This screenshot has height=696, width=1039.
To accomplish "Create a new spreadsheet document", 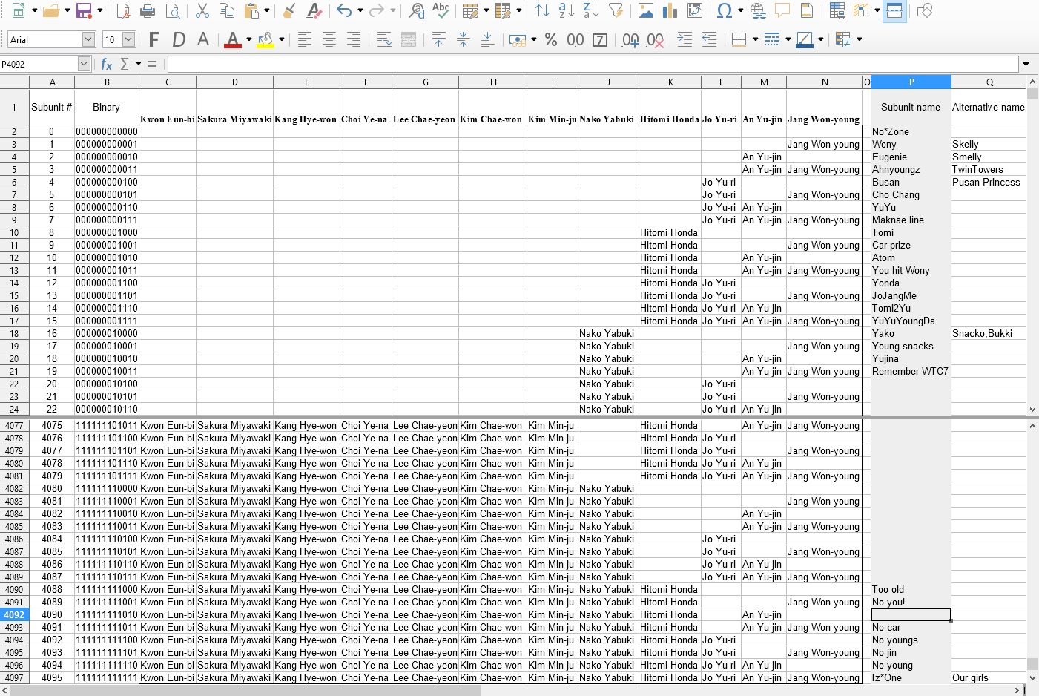I will 19,10.
